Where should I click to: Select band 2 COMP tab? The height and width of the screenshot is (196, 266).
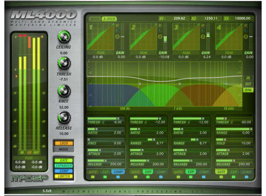pyautogui.click(x=161, y=172)
